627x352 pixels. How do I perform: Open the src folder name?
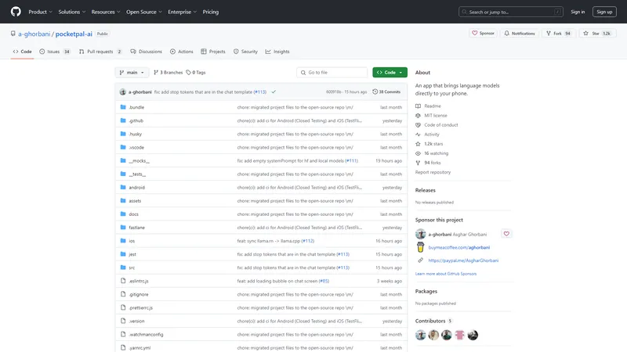click(132, 268)
